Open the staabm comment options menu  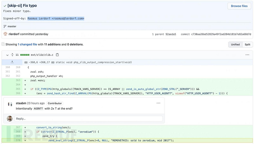click(158, 103)
